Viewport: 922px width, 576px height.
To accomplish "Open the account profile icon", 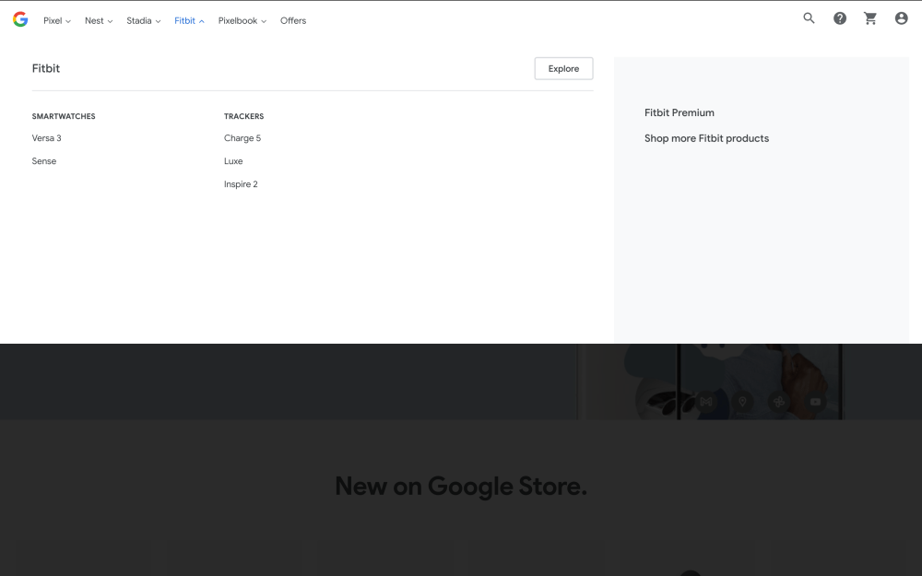I will (x=901, y=18).
